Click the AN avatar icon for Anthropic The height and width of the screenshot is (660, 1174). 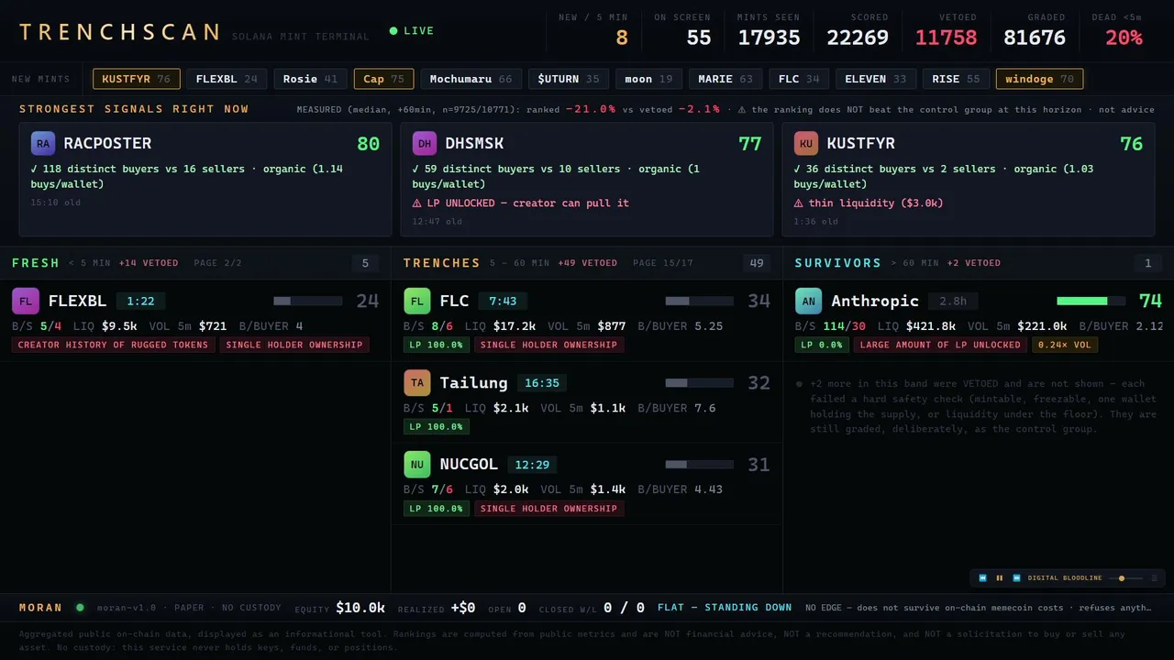coord(808,301)
